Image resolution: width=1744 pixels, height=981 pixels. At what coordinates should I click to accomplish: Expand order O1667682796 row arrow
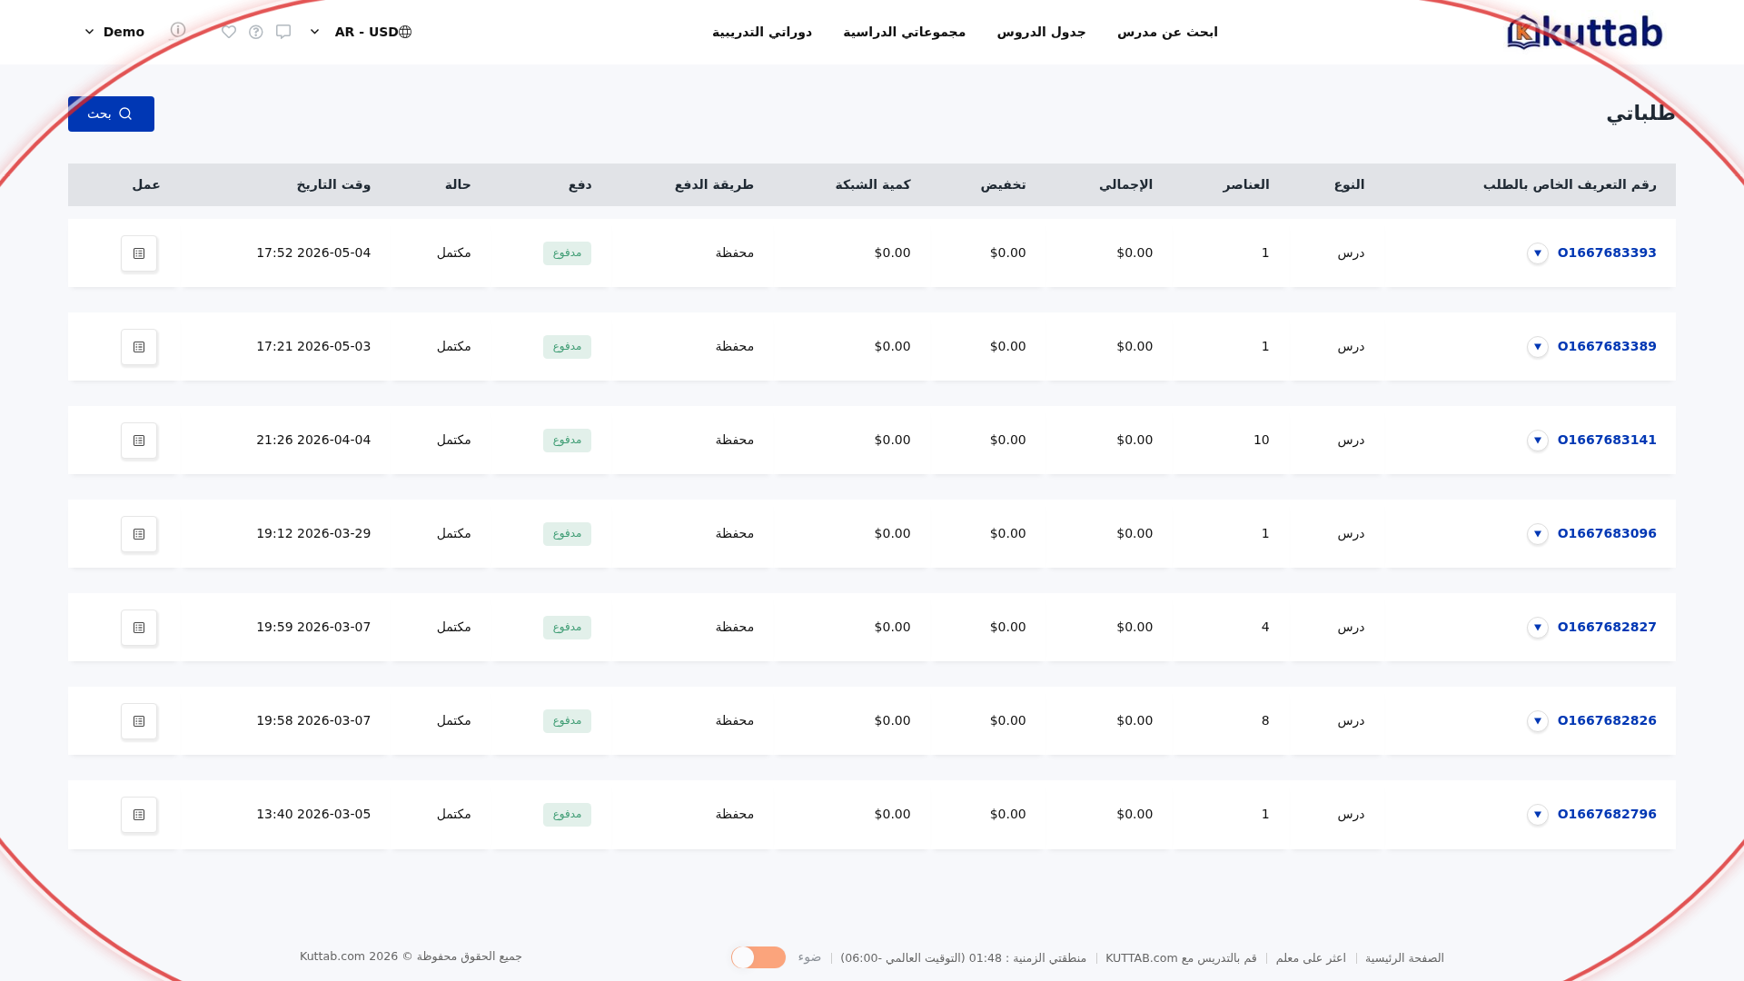[1538, 815]
